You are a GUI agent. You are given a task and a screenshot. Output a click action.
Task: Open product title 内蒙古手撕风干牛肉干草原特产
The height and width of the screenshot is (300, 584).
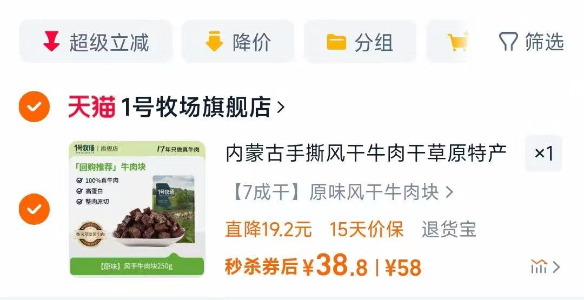(x=366, y=153)
